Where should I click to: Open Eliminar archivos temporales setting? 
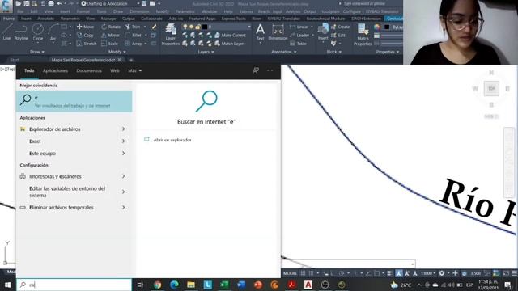coord(74,208)
